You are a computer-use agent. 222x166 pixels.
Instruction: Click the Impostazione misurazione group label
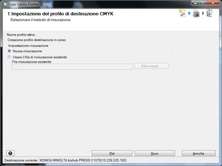coord(28,45)
